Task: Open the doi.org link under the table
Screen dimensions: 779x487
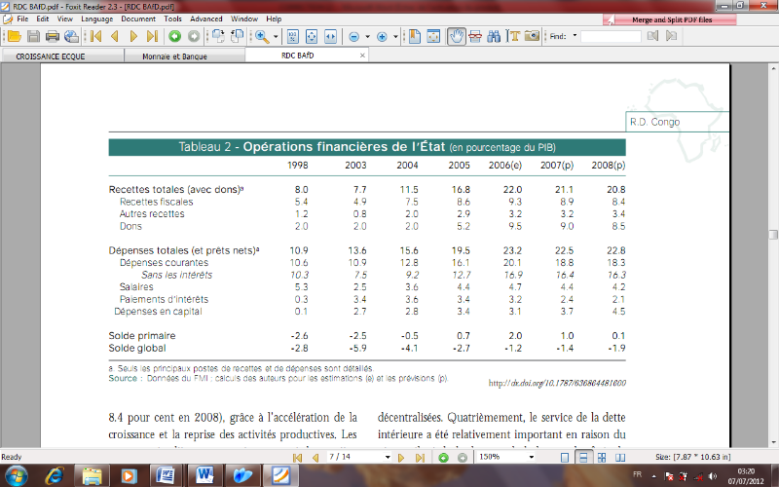Action: [557, 383]
